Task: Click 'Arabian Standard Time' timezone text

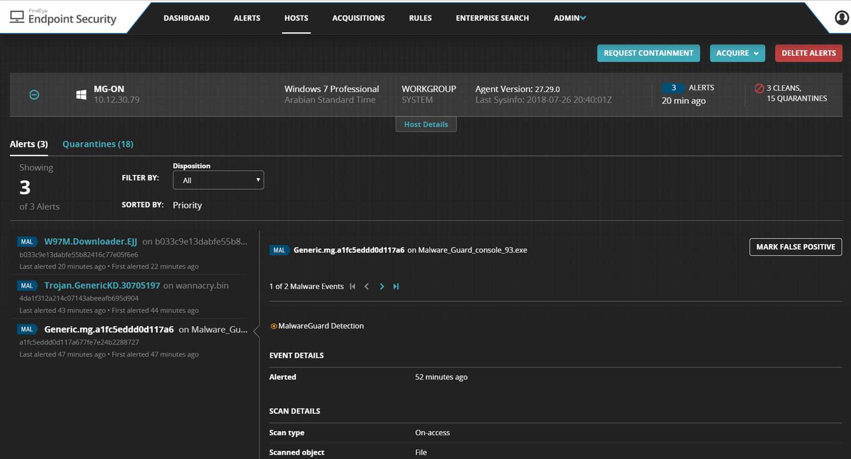Action: 330,100
